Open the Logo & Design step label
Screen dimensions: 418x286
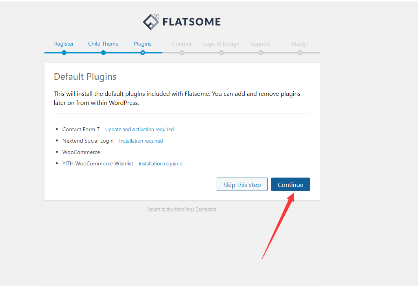click(221, 44)
